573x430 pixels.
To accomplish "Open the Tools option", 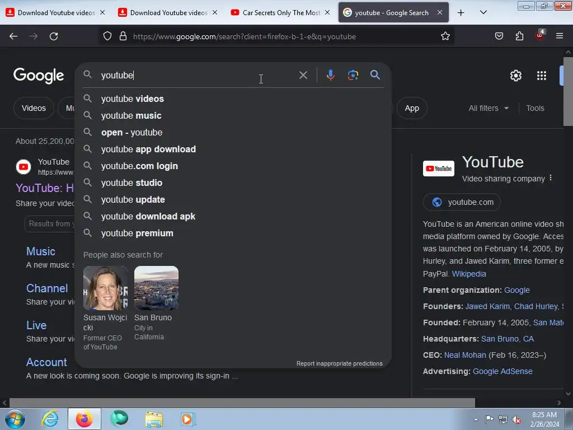I will (x=535, y=108).
